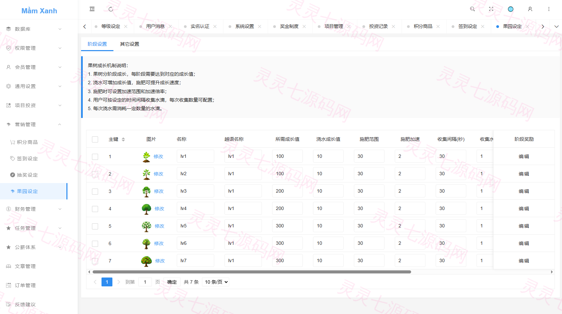562x314 pixels.
Task: Click the scrollbar right arrow
Action: pyautogui.click(x=552, y=272)
